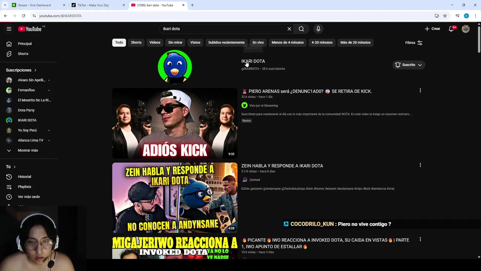Run search with the magnifier button
The width and height of the screenshot is (481, 271).
tap(301, 29)
